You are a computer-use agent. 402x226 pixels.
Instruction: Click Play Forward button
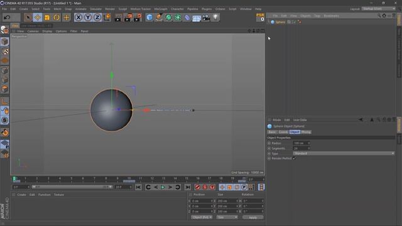pos(163,187)
